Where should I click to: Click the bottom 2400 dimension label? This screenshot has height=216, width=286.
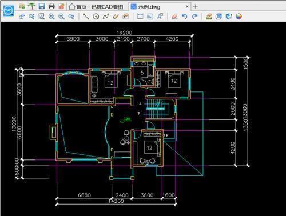tap(122, 195)
